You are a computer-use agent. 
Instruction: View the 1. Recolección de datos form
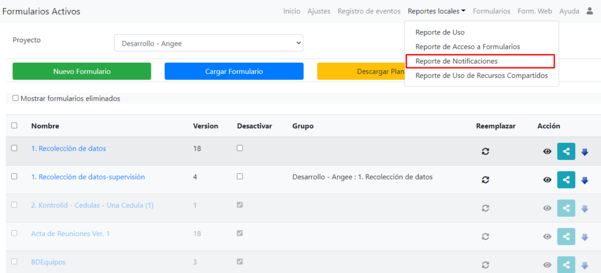click(547, 151)
